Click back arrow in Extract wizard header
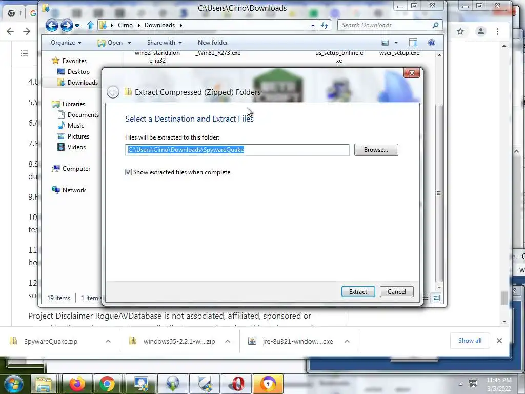The height and width of the screenshot is (394, 525). click(x=113, y=92)
